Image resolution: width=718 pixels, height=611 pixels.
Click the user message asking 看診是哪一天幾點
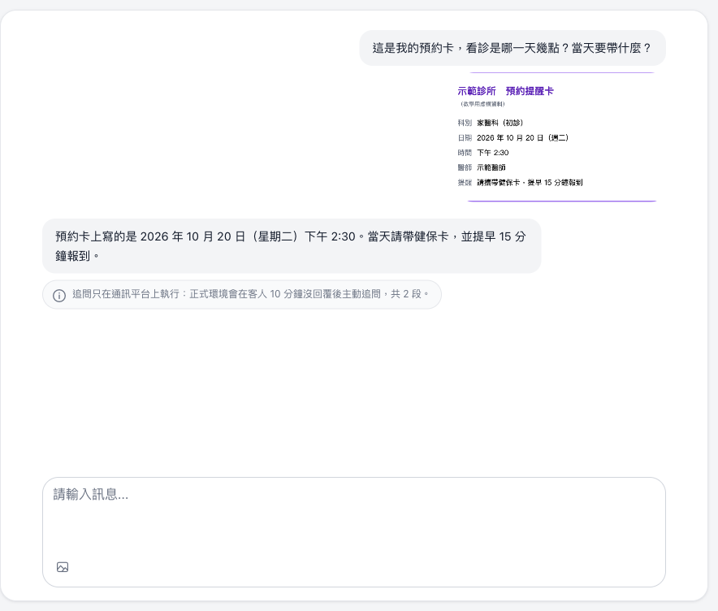tap(512, 48)
